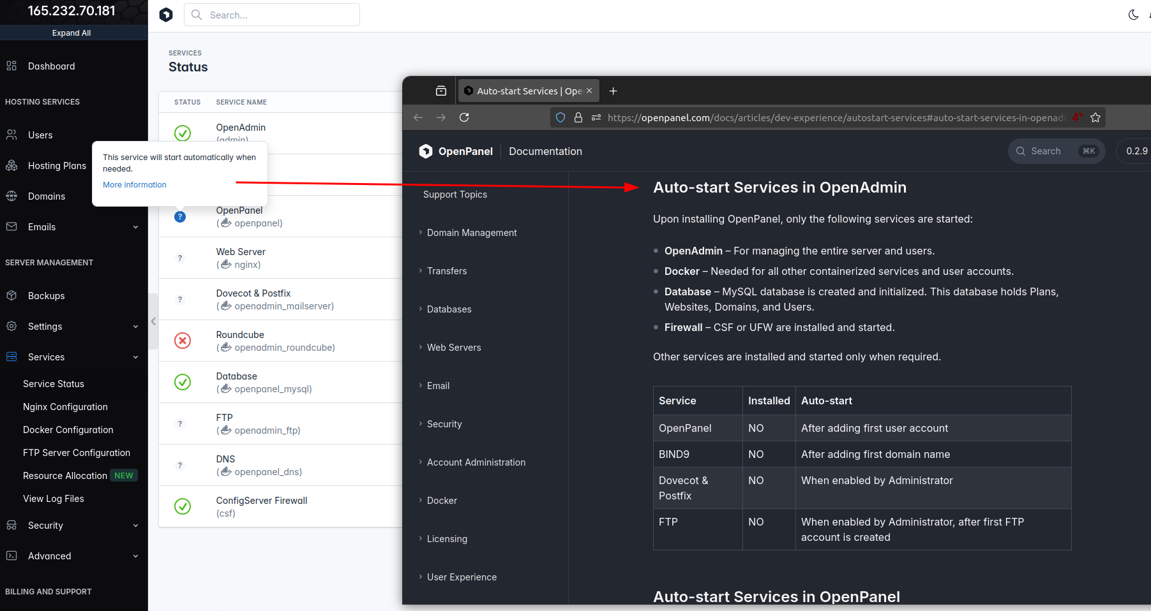Screen dimensions: 1151x611
Task: Open FTP Server Configuration submenu item
Action: 77,453
